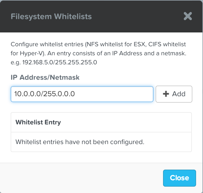203x193 pixels.
Task: Click the Whitelist Entry column header
Action: point(38,122)
